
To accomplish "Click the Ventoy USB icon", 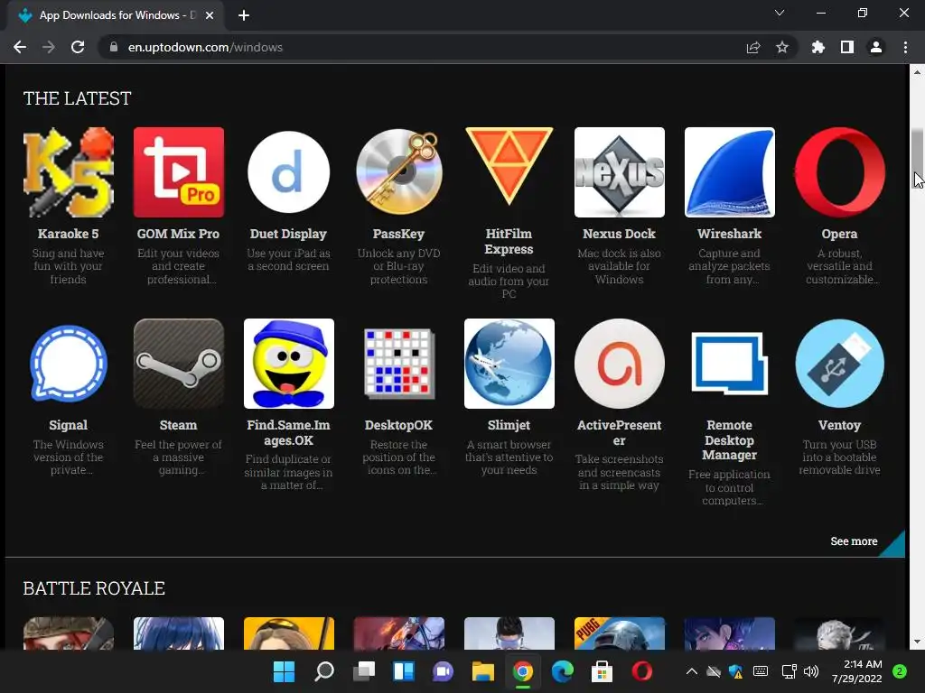I will pos(839,364).
